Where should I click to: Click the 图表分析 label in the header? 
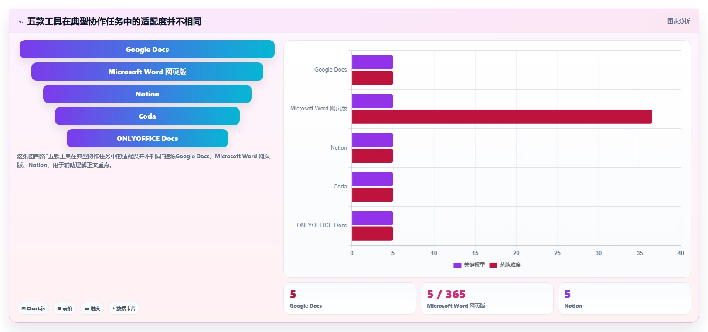click(678, 21)
